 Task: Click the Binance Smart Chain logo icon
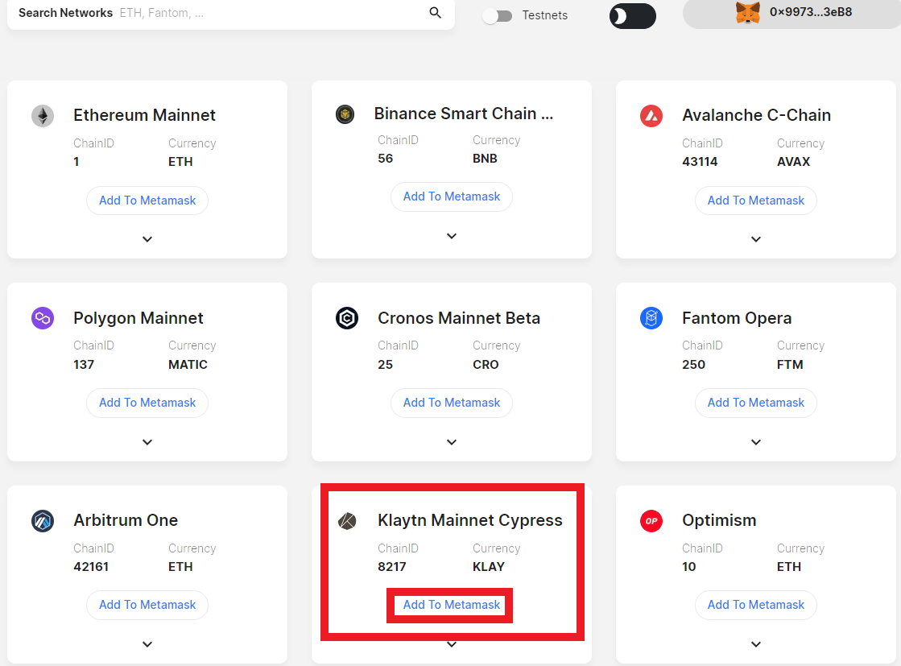[345, 114]
